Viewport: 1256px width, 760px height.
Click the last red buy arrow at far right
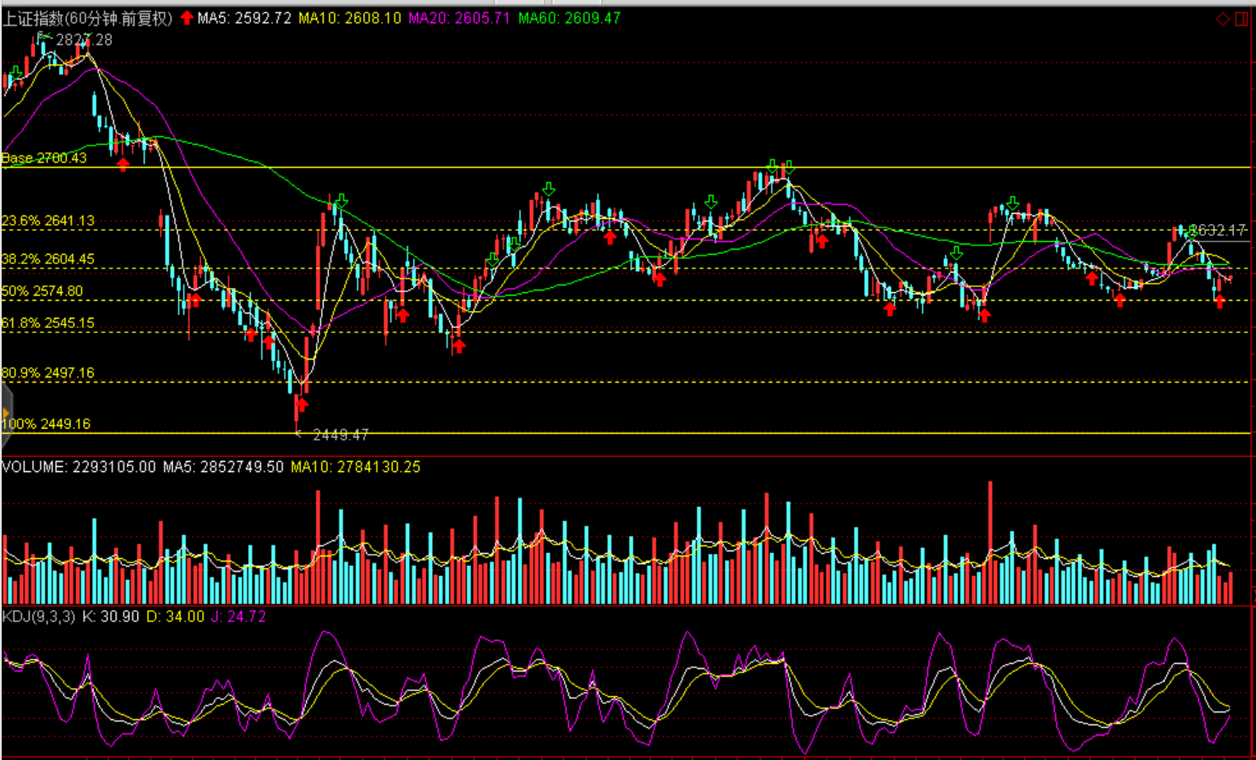(x=1220, y=301)
